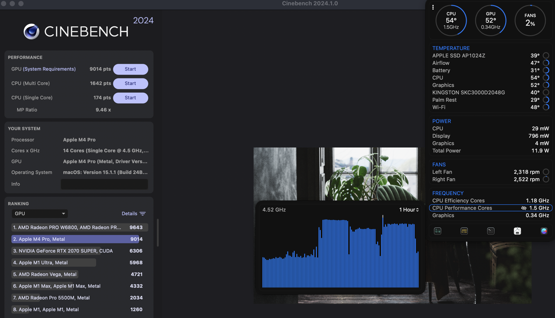
Task: Click the ranking list scrollbar
Action: 157,233
